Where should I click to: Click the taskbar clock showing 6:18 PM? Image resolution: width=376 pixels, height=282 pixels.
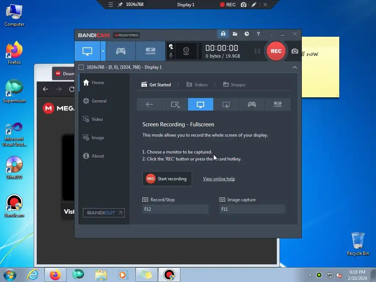pos(357,275)
